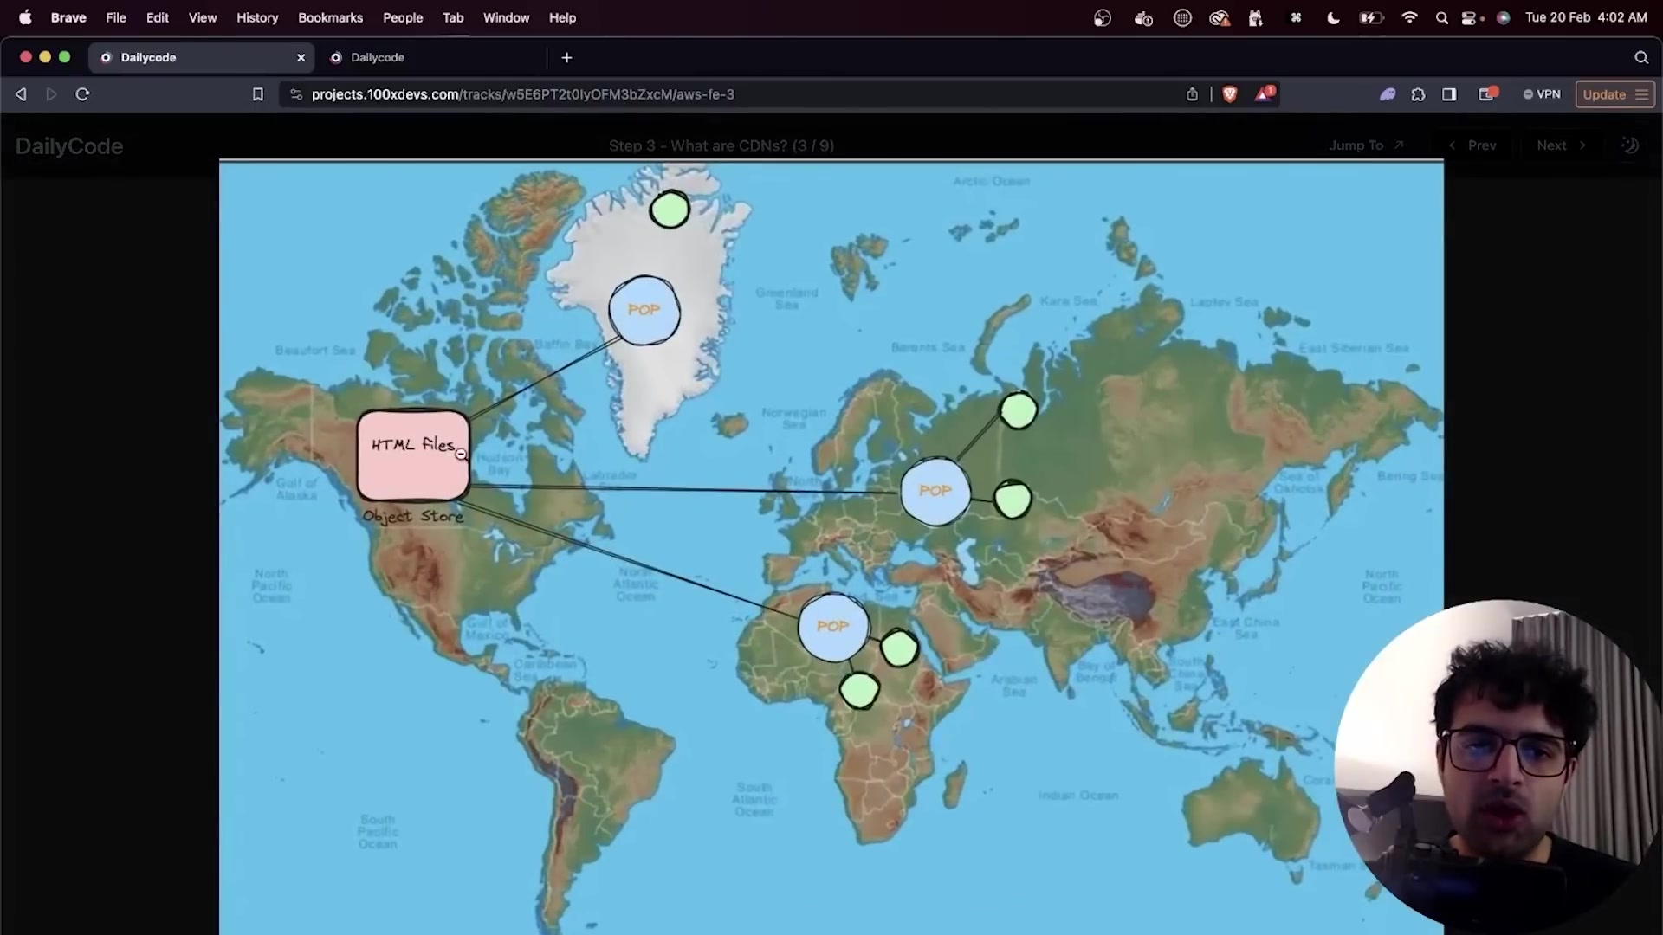
Task: Click the DailyCode logo link
Action: 69,145
